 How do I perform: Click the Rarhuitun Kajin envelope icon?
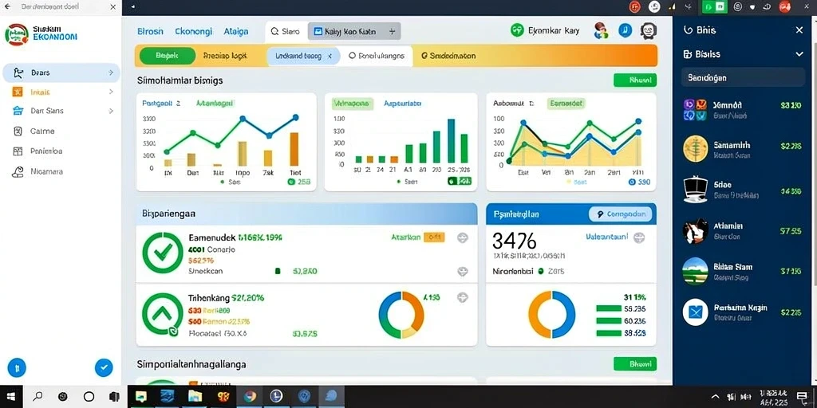[695, 312]
